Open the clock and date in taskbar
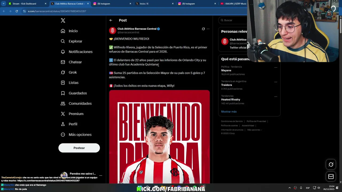Image resolution: width=342 pixels, height=192 pixels. click(329, 188)
